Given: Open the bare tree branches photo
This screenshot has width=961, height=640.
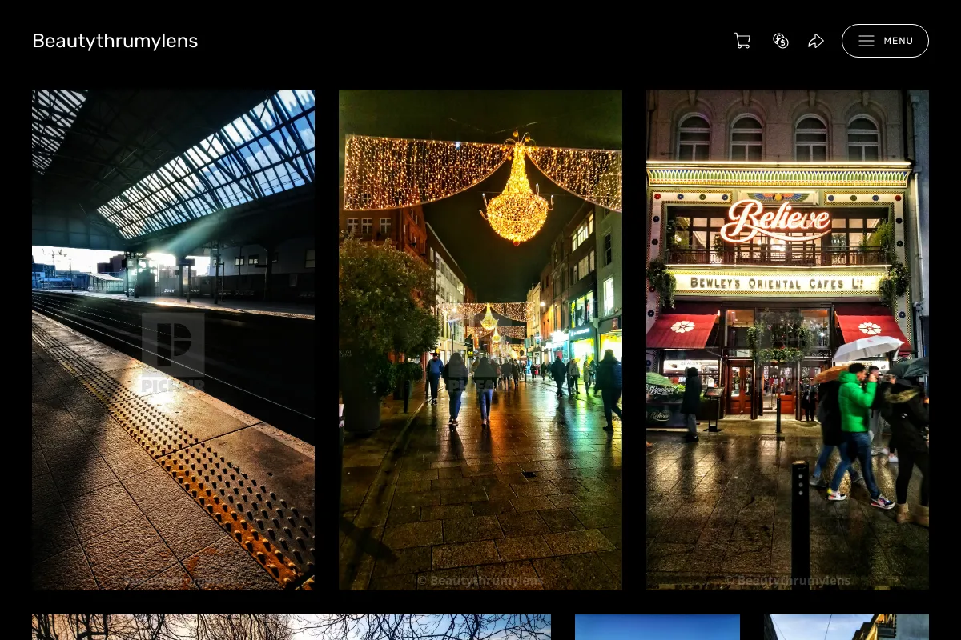Looking at the screenshot, I should click(292, 627).
